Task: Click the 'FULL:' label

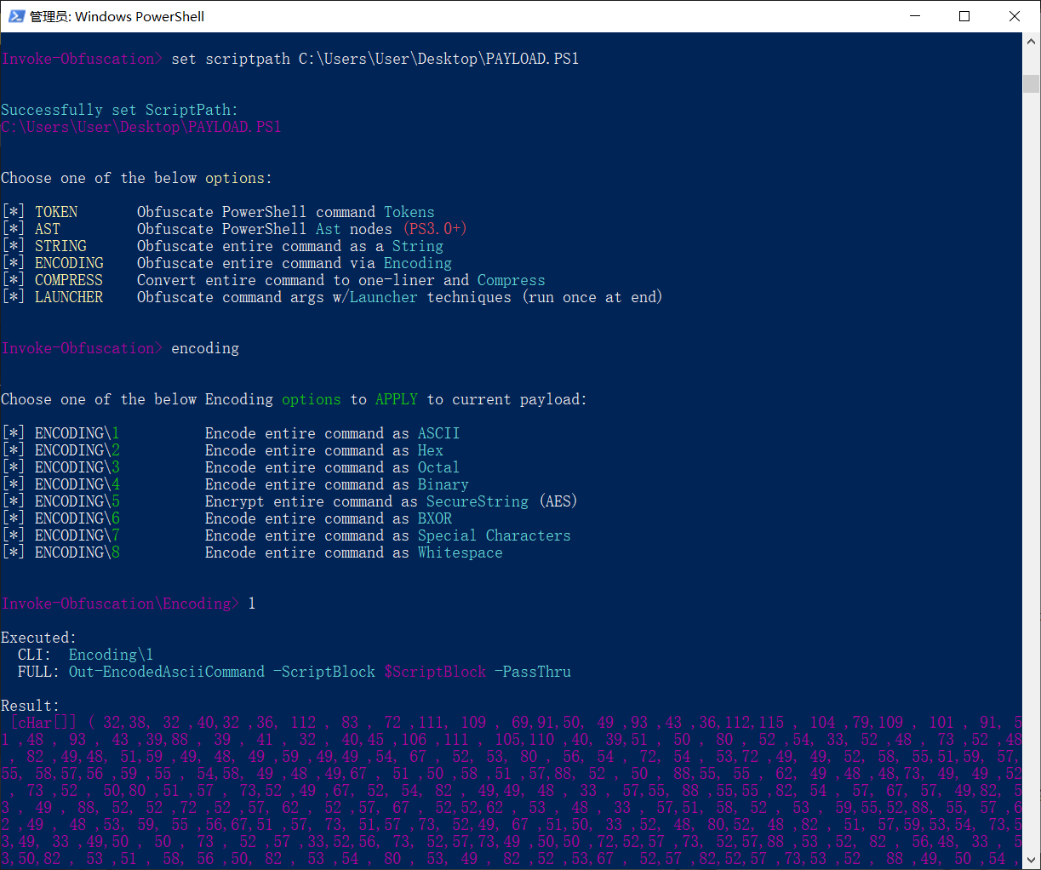Action: point(39,672)
